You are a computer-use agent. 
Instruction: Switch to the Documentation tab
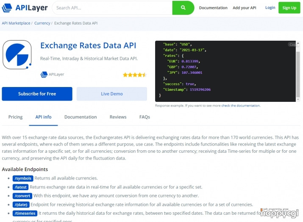coord(81,117)
